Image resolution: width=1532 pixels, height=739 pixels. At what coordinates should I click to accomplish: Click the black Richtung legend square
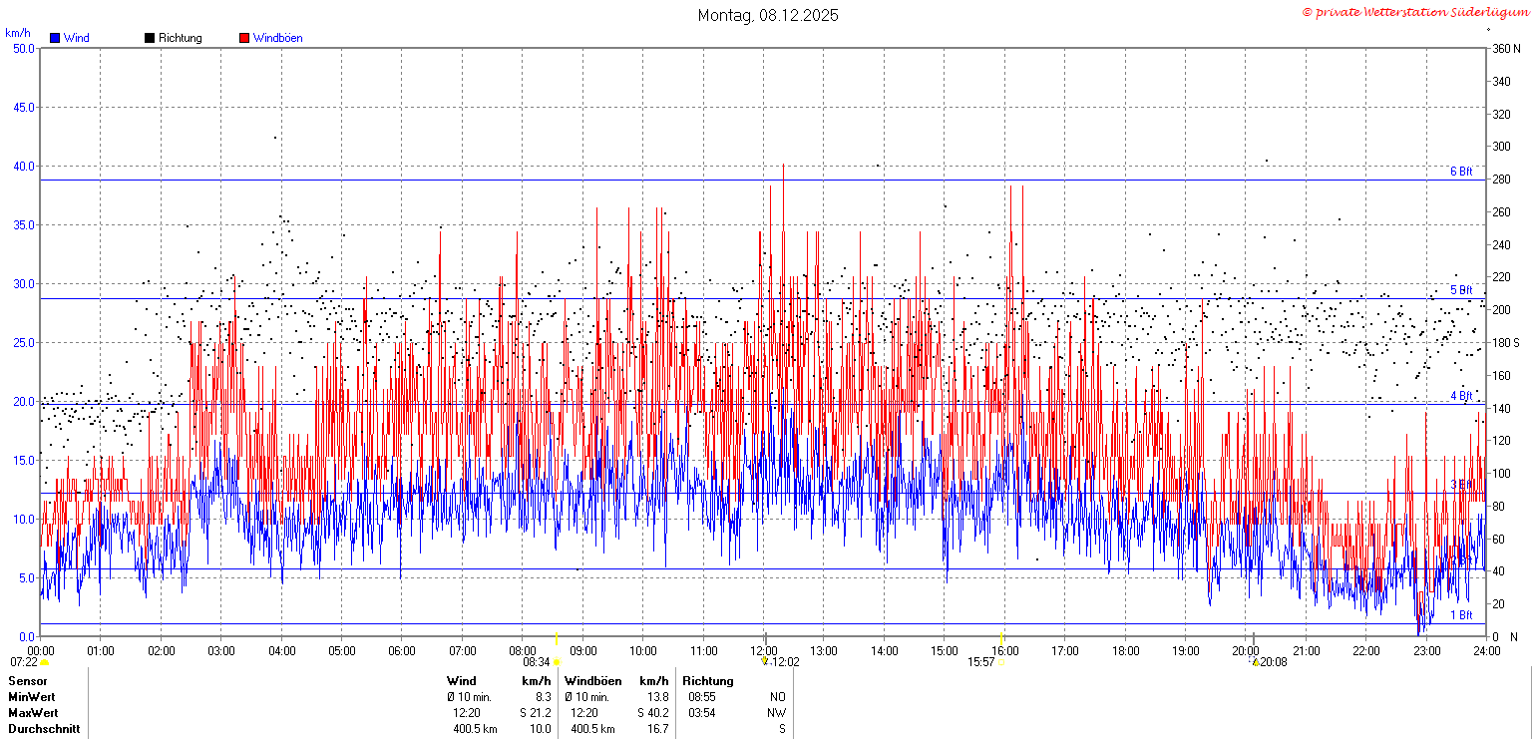[150, 38]
